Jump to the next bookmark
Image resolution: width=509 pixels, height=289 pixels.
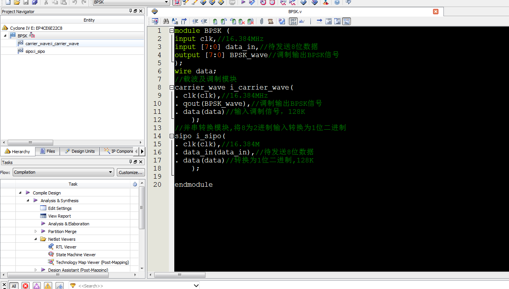tap(224, 22)
